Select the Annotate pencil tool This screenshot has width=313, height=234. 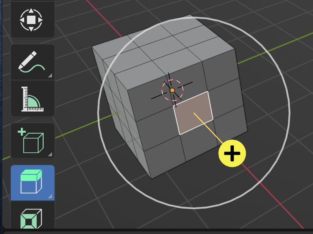click(32, 62)
